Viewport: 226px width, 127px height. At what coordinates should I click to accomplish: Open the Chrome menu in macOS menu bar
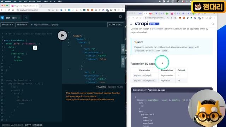click(x=8, y=1)
